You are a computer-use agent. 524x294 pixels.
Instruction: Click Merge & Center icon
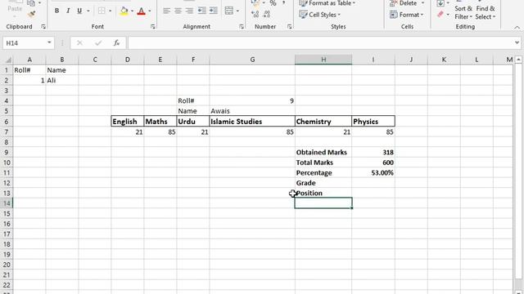click(229, 11)
